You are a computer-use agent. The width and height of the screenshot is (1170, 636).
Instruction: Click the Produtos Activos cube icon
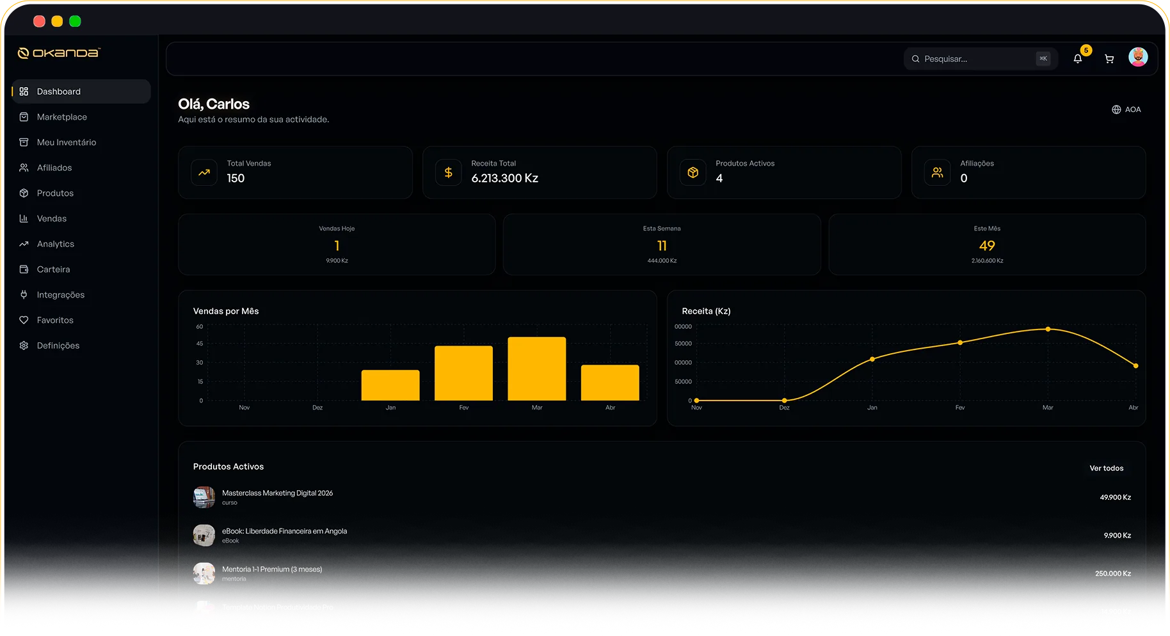click(693, 172)
